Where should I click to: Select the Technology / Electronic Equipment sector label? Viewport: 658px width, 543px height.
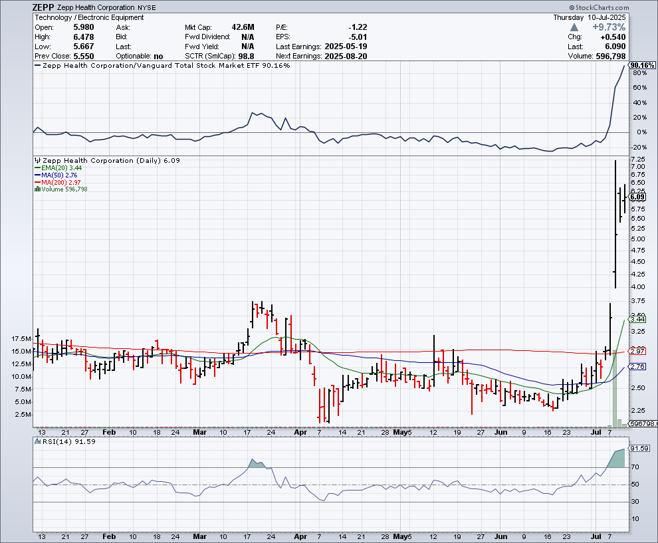[89, 18]
